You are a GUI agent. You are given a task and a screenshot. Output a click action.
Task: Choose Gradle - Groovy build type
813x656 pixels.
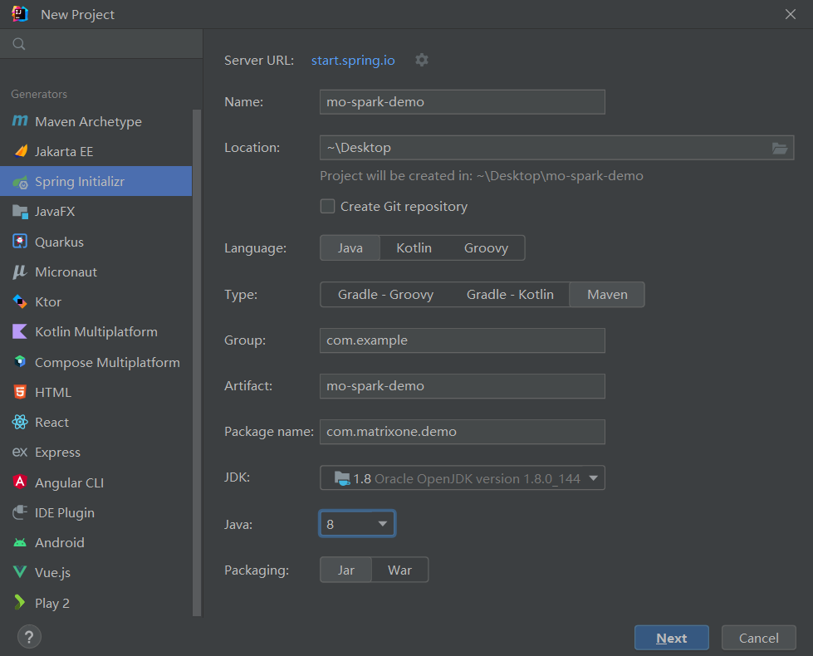[x=385, y=295]
